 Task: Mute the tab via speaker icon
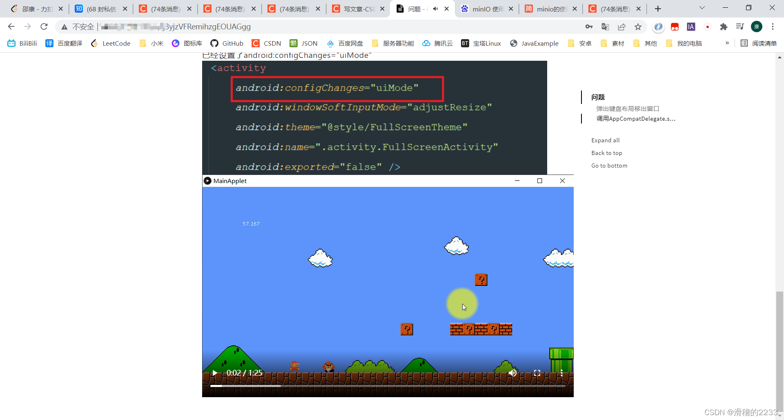tap(435, 9)
